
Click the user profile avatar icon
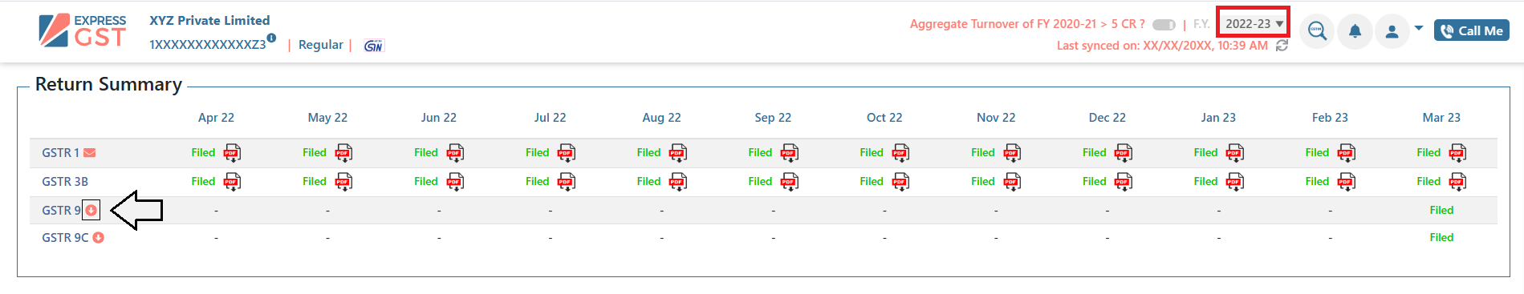1392,31
